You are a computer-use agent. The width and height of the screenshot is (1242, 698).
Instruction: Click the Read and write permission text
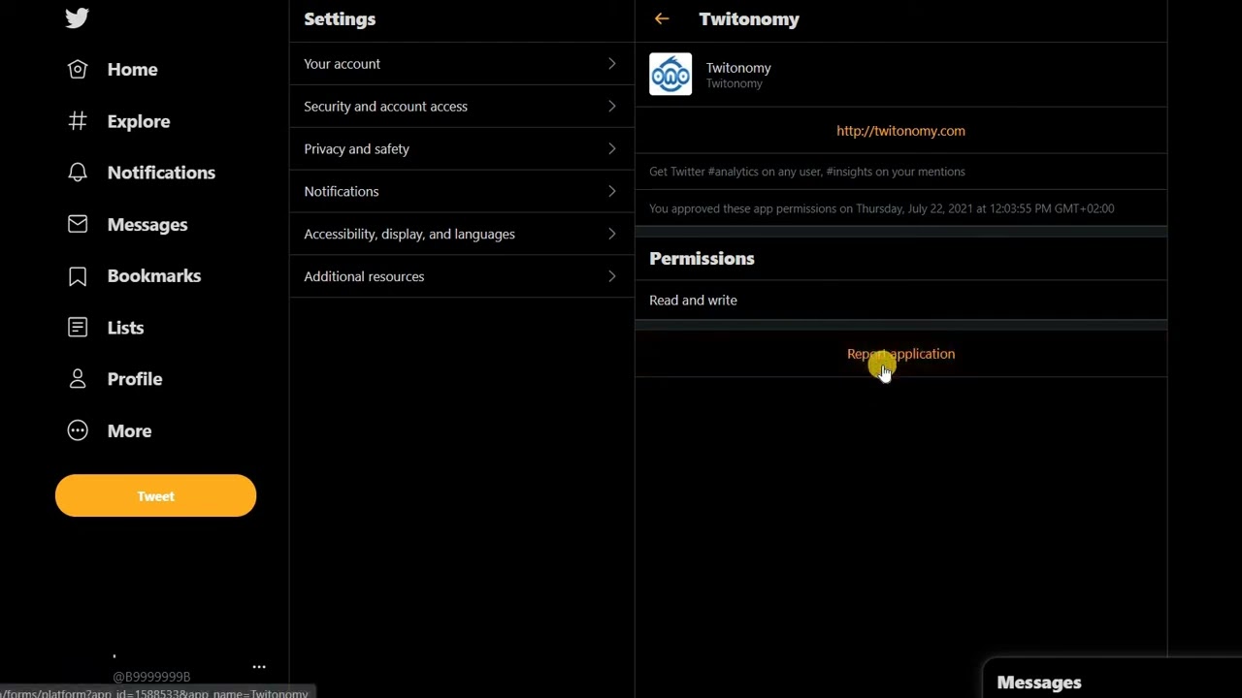(693, 301)
